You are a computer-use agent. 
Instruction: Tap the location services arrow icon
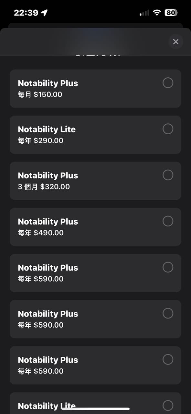tap(43, 12)
